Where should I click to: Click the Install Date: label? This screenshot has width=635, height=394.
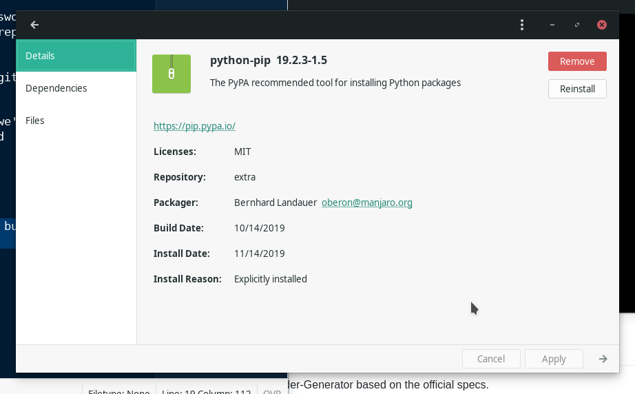click(181, 253)
